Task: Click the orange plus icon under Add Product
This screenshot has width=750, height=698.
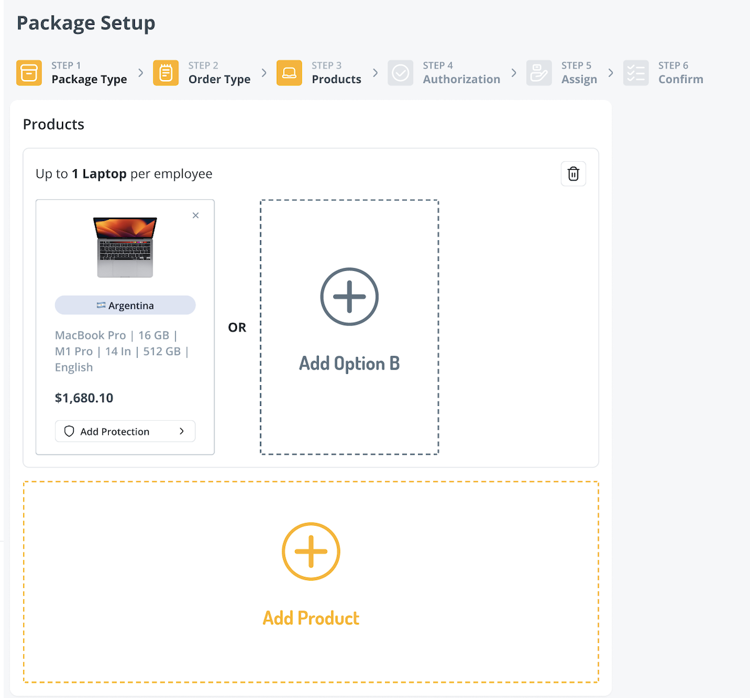Action: point(311,551)
